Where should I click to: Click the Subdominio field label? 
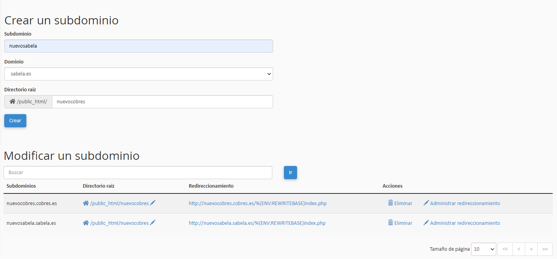tap(18, 34)
